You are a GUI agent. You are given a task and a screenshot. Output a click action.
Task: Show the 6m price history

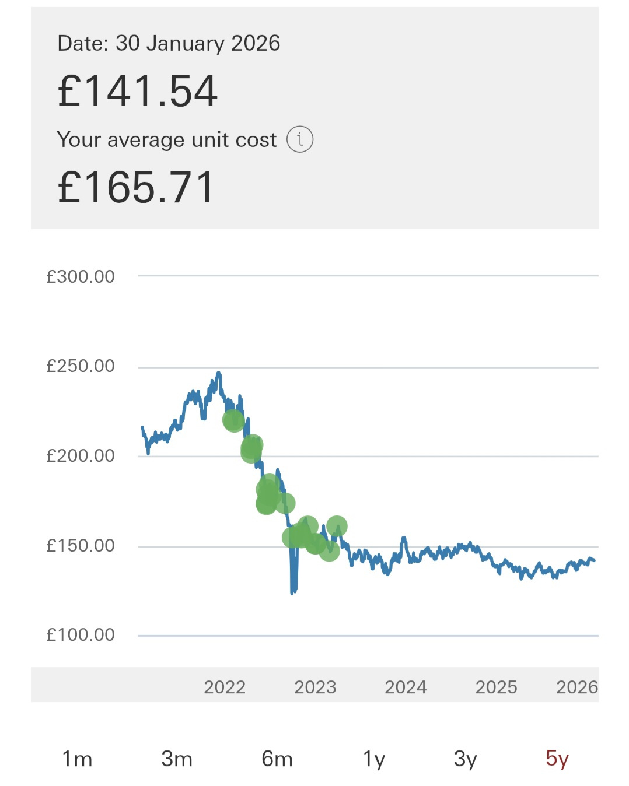[277, 759]
